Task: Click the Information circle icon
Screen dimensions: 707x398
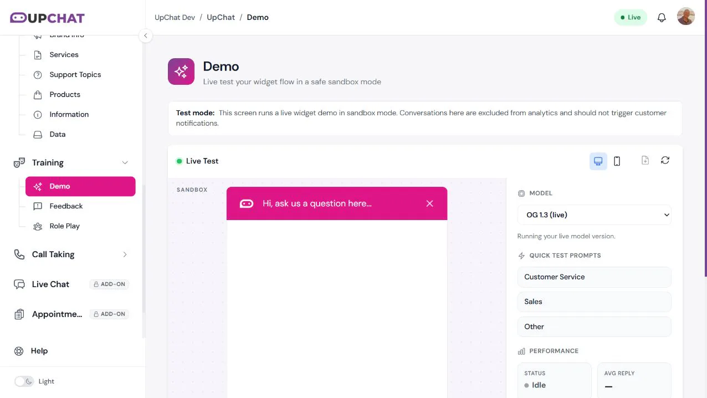Action: [38, 115]
